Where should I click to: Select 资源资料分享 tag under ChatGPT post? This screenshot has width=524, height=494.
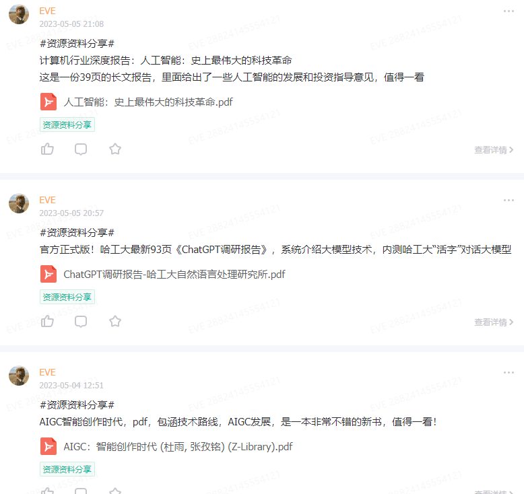point(67,297)
